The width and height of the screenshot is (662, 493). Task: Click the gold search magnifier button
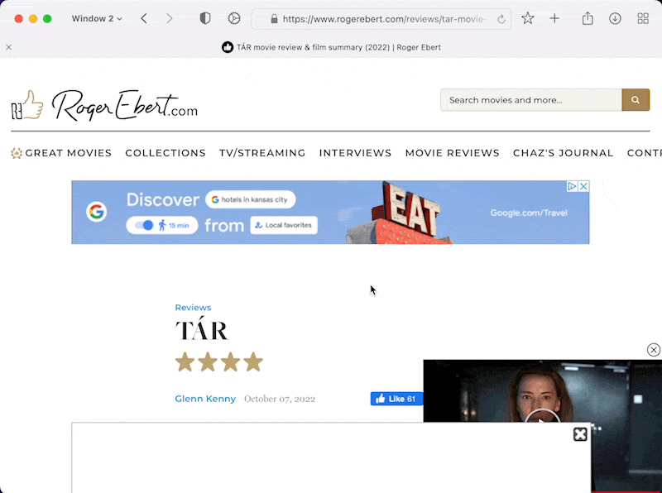pyautogui.click(x=636, y=100)
